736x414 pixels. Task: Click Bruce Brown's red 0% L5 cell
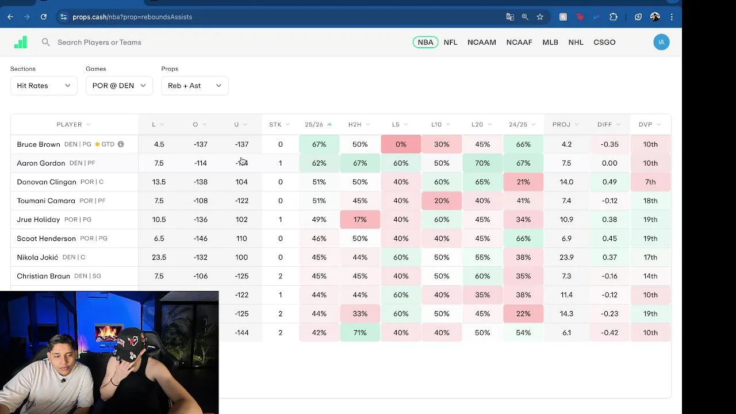[x=401, y=144]
